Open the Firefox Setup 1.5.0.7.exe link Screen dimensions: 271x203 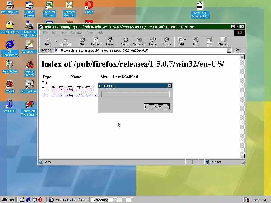[73, 89]
